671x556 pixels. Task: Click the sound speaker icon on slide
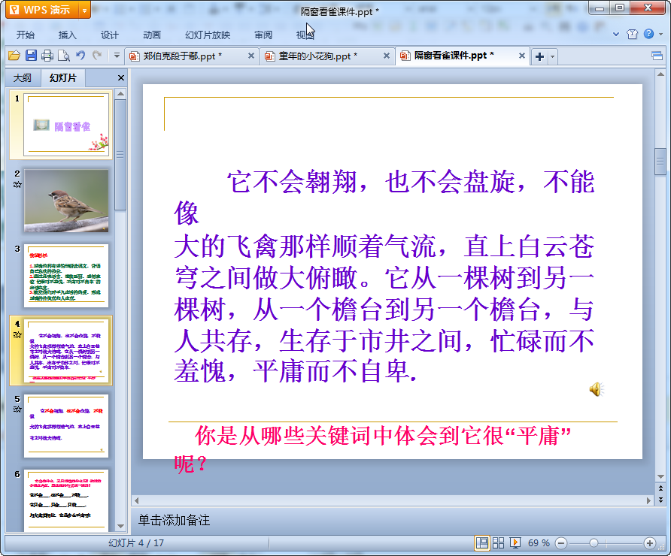(596, 389)
